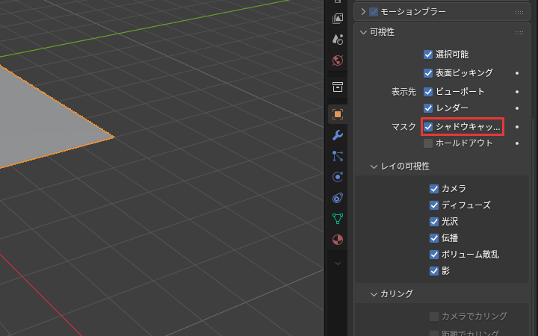
Task: Click the down chevron below property tabs
Action: [338, 264]
